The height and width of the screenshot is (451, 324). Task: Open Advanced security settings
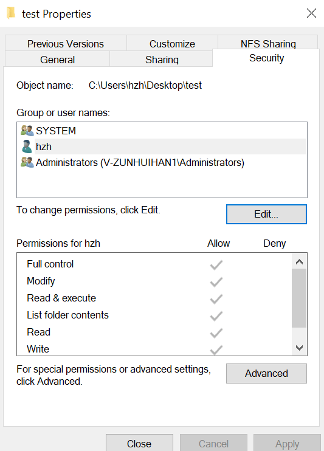click(x=266, y=373)
